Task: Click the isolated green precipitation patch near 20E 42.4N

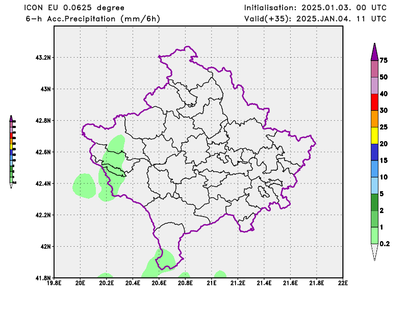Action: point(84,186)
